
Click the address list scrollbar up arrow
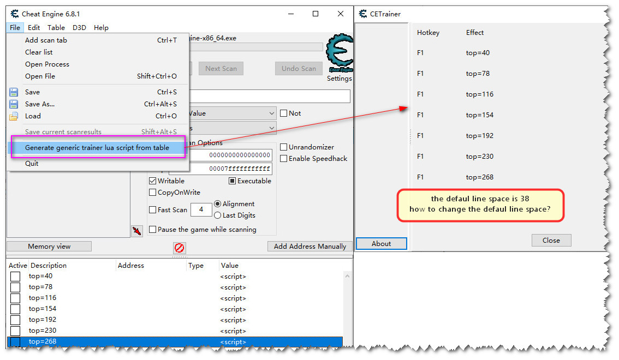347,276
